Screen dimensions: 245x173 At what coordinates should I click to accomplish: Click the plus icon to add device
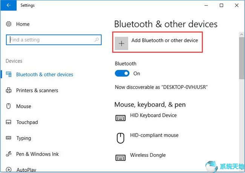click(121, 43)
